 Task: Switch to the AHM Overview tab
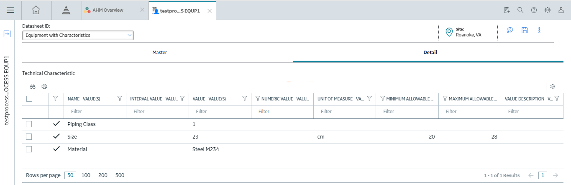coord(108,10)
